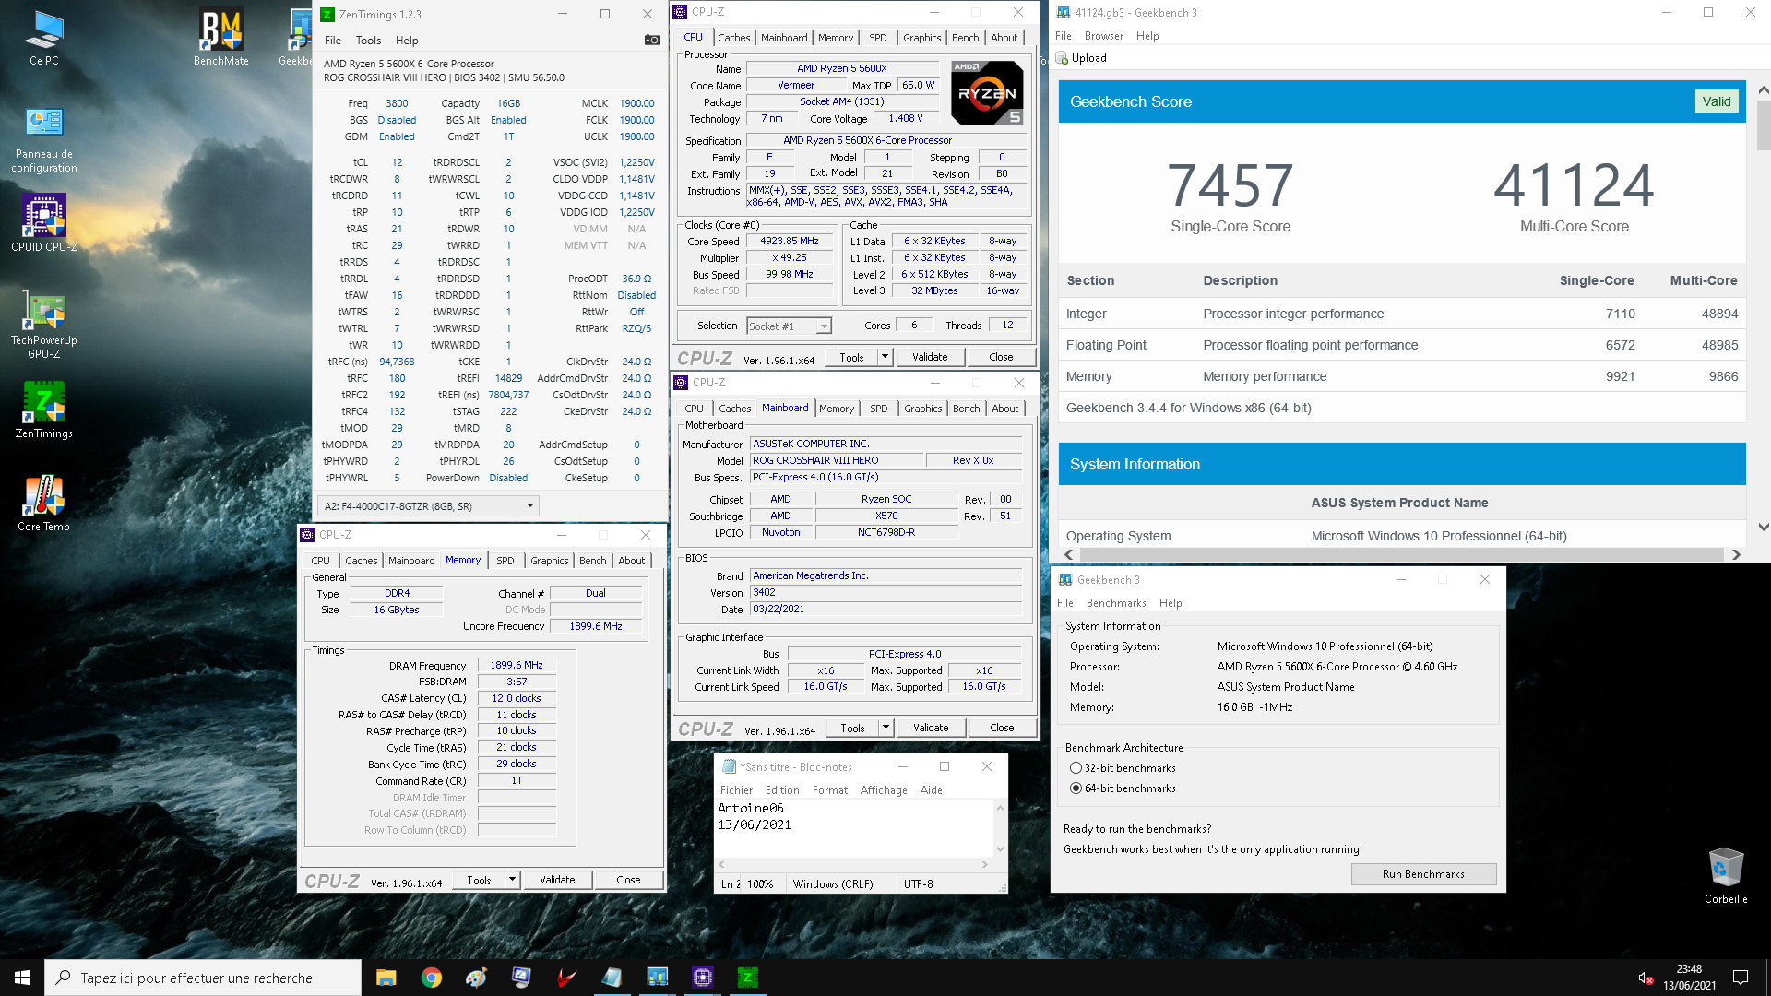Open the Socket #1 selection dropdown
The height and width of the screenshot is (996, 1771).
(790, 326)
